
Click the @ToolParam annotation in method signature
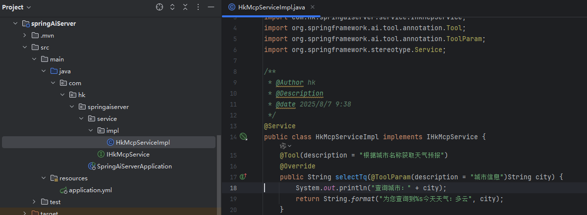391,177
